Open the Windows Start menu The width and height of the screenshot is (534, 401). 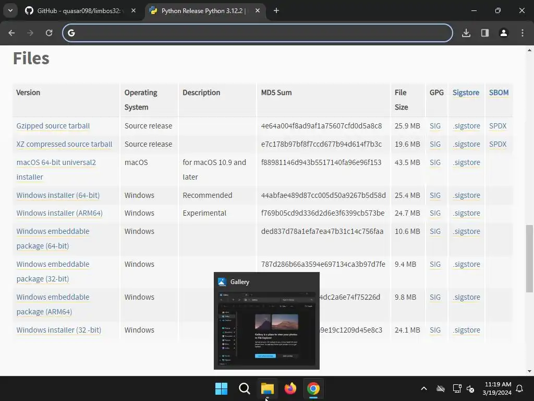[221, 388]
